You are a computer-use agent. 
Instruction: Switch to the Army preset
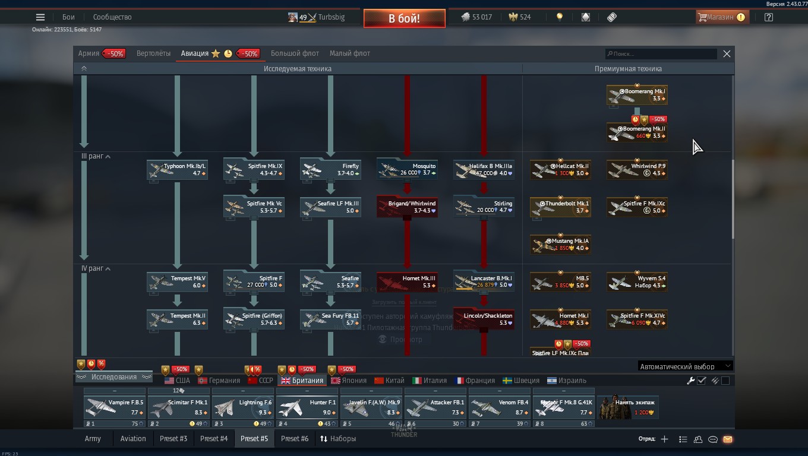tap(93, 439)
